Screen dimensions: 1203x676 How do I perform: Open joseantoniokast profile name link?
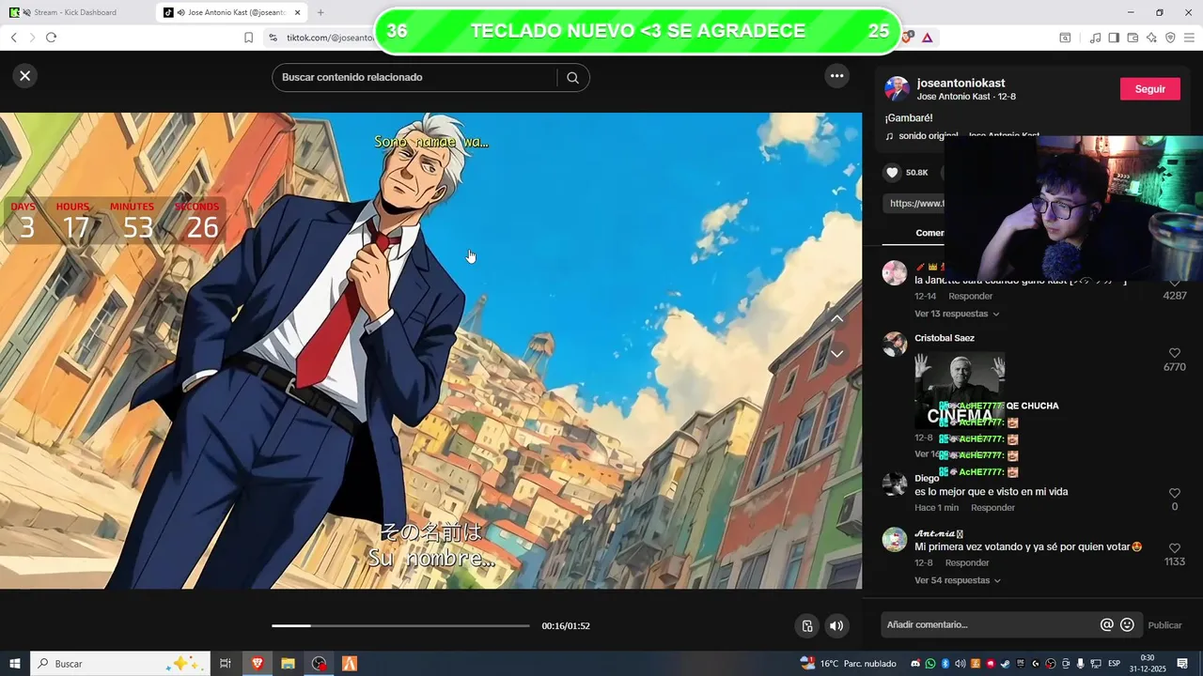(961, 84)
